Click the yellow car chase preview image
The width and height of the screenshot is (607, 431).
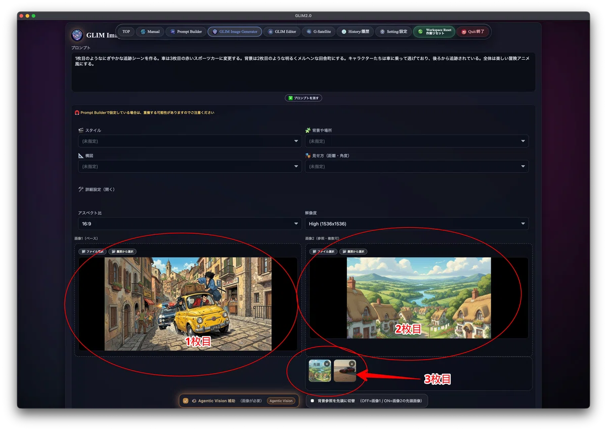(x=188, y=304)
